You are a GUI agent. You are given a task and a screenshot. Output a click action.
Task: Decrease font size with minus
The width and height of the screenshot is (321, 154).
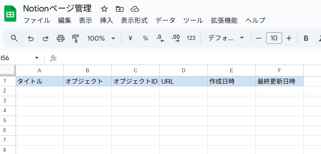258,38
